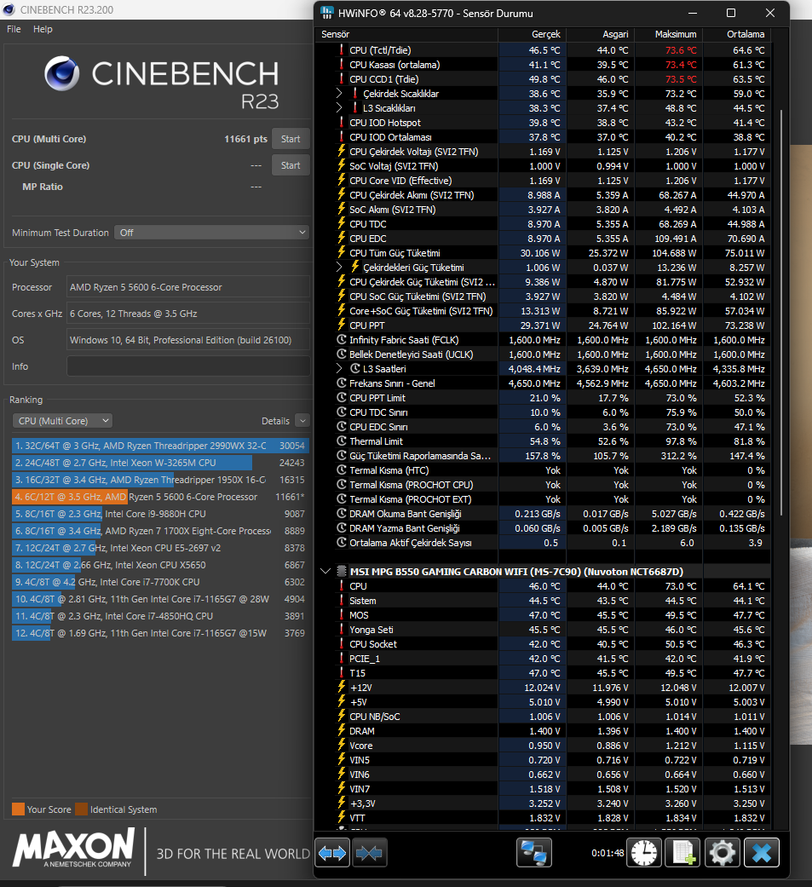Click lightning icon beside CPU TDC
The height and width of the screenshot is (887, 812).
pyautogui.click(x=341, y=223)
